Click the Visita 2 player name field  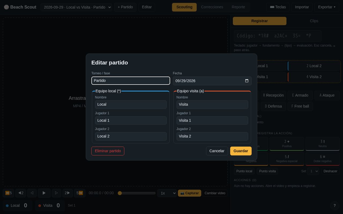212,136
